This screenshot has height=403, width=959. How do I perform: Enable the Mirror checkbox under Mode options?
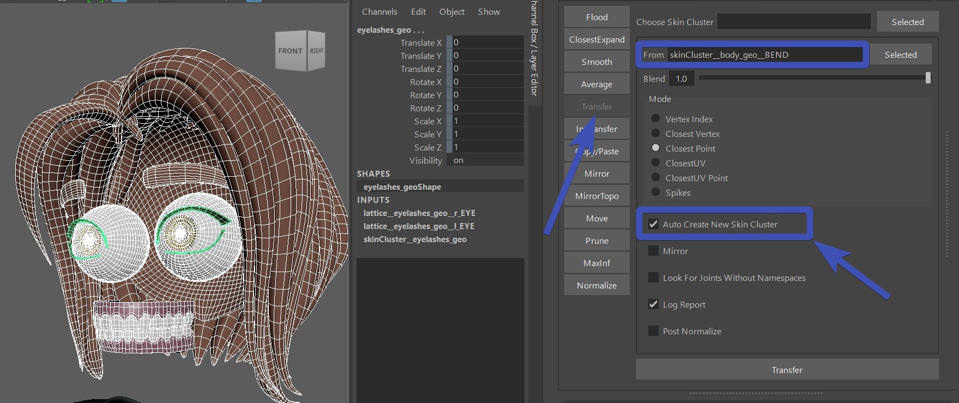coord(653,251)
